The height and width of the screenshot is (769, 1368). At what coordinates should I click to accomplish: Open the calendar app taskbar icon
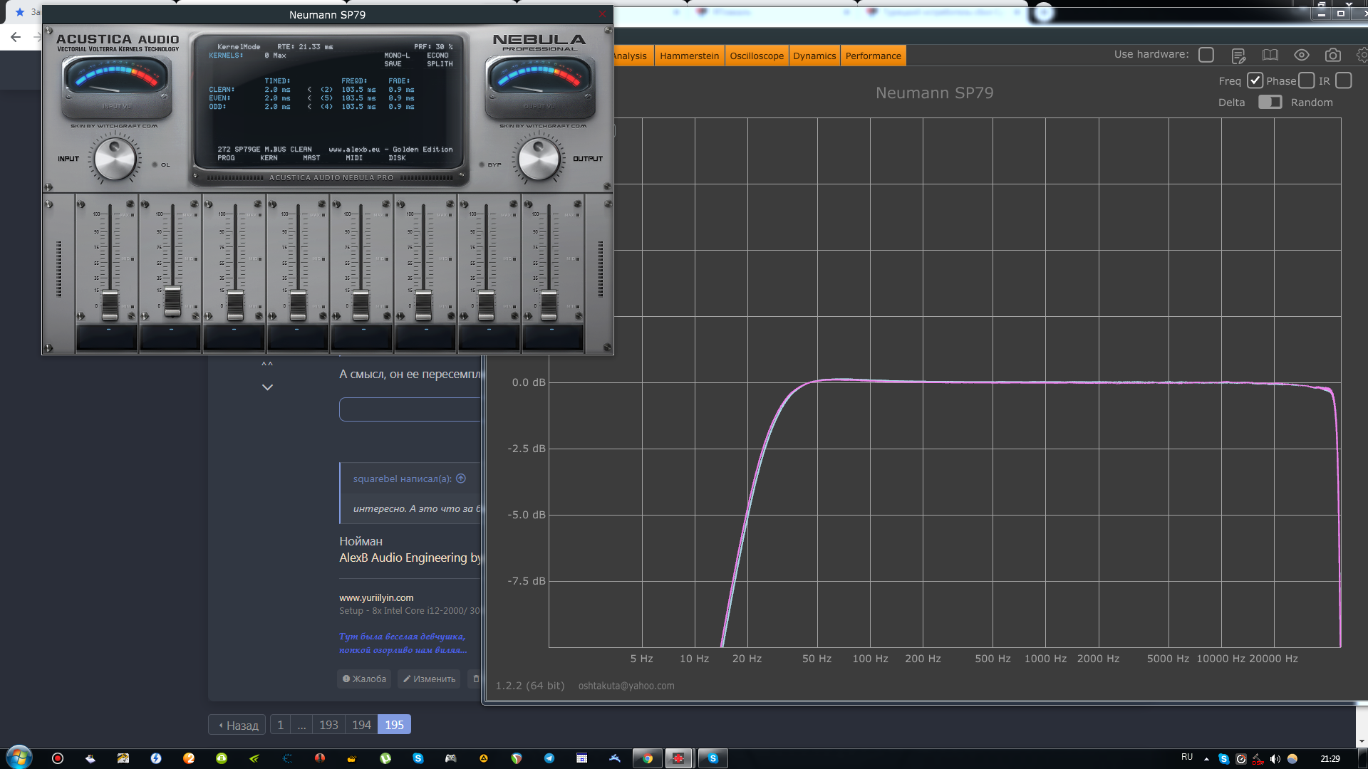582,758
